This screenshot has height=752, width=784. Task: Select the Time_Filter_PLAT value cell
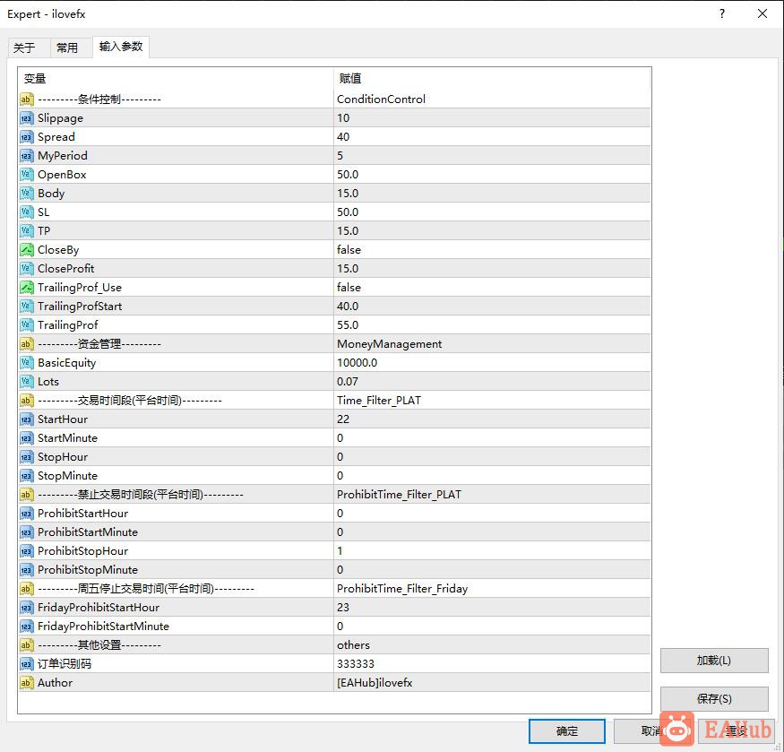pyautogui.click(x=492, y=401)
